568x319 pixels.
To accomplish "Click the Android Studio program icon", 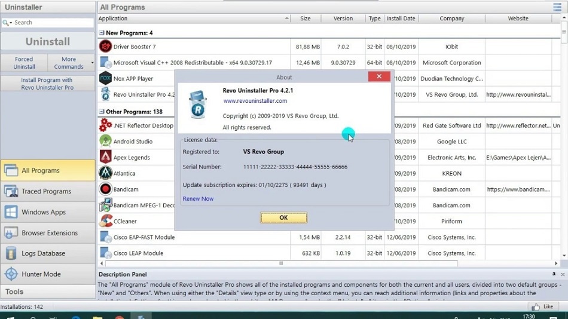I will pyautogui.click(x=105, y=142).
